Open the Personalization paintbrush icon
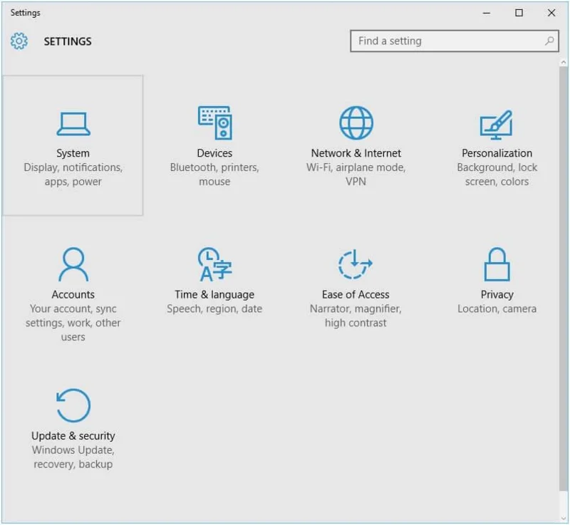570x525 pixels. coord(497,125)
